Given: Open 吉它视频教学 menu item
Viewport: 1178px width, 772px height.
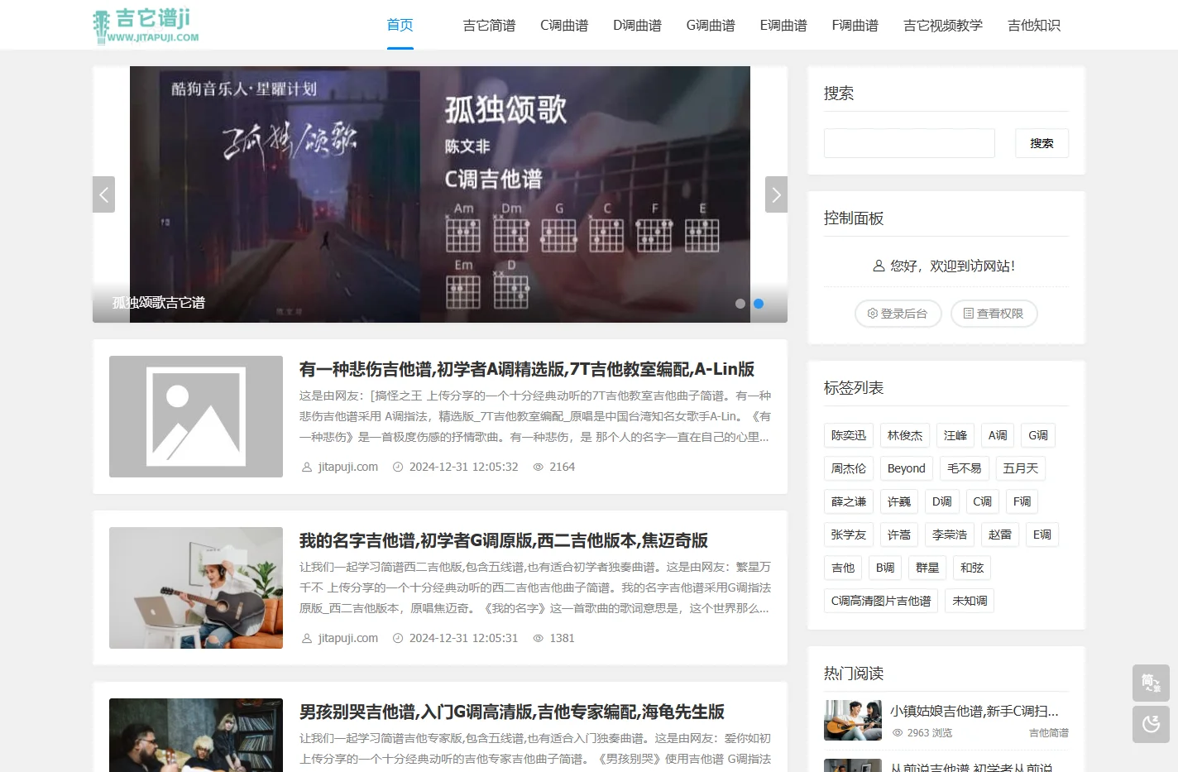Looking at the screenshot, I should pyautogui.click(x=943, y=26).
